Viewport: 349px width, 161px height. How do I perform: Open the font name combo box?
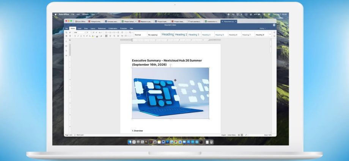pos(80,33)
